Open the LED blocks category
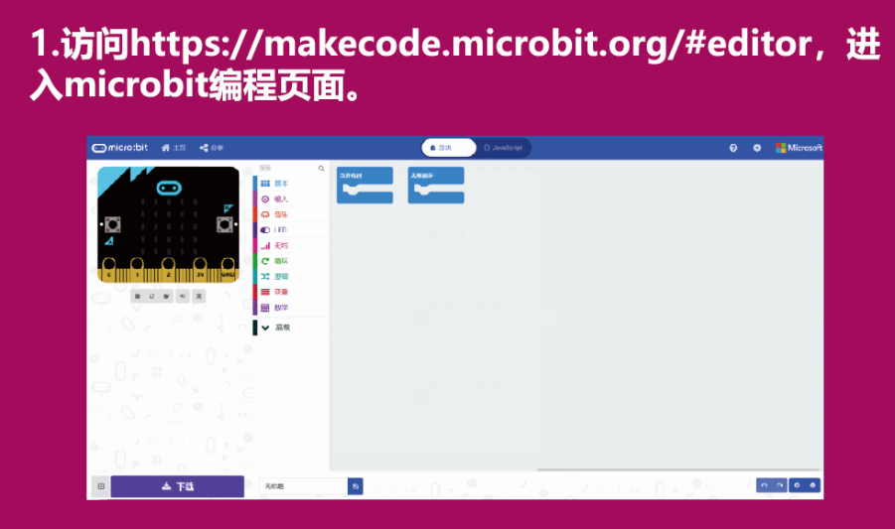 click(291, 229)
